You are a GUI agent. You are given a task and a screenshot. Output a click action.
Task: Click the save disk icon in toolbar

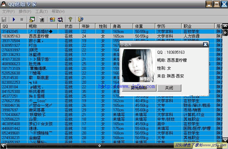click(x=4, y=19)
